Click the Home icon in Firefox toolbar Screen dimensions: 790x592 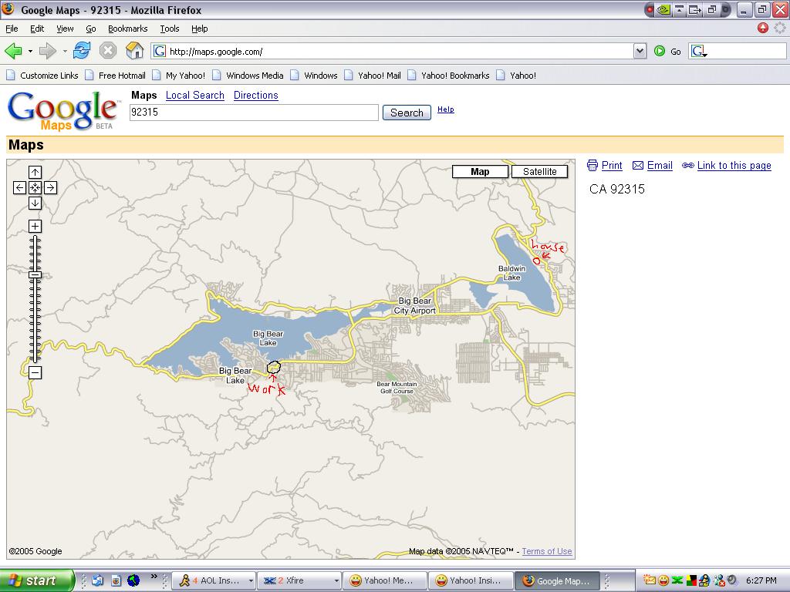click(134, 52)
